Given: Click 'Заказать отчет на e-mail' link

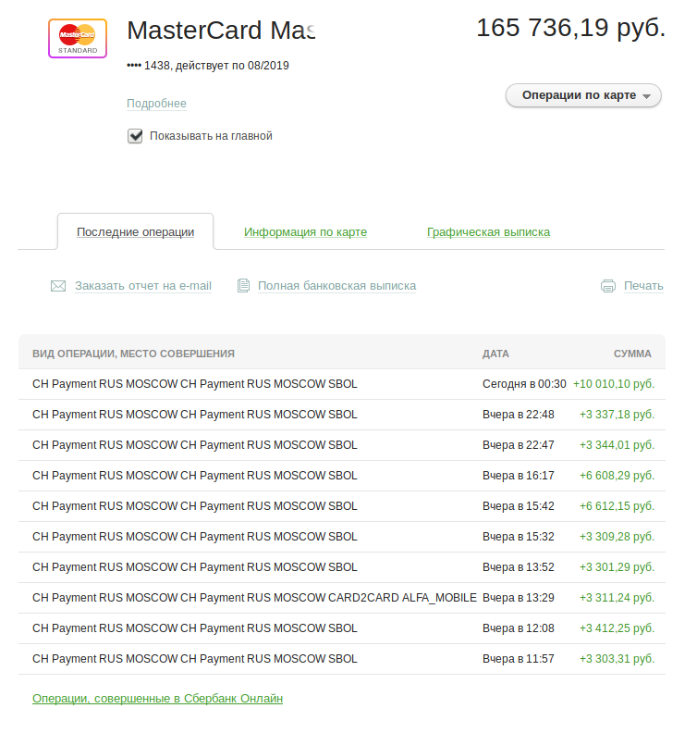Looking at the screenshot, I should [143, 286].
